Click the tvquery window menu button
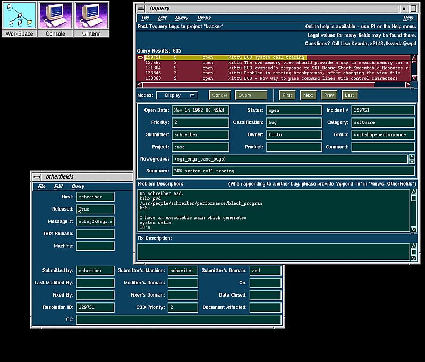This screenshot has width=425, height=362. [x=140, y=8]
